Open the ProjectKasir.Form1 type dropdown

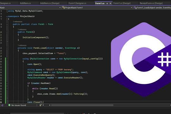pyautogui.click(x=131, y=8)
